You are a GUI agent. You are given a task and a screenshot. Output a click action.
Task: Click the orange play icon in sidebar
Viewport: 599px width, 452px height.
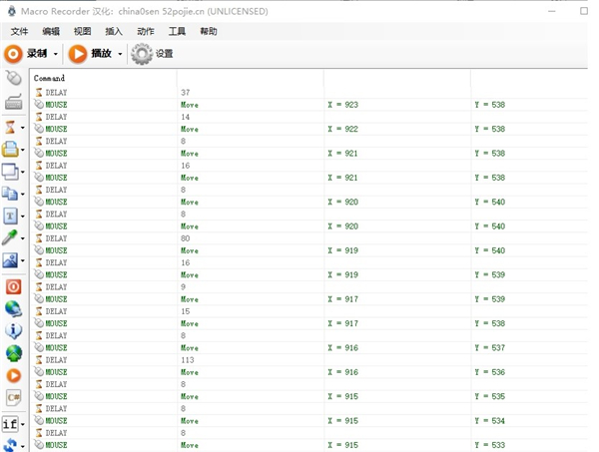[13, 375]
